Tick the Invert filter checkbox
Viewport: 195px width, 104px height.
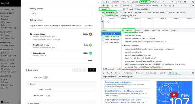[127, 9]
